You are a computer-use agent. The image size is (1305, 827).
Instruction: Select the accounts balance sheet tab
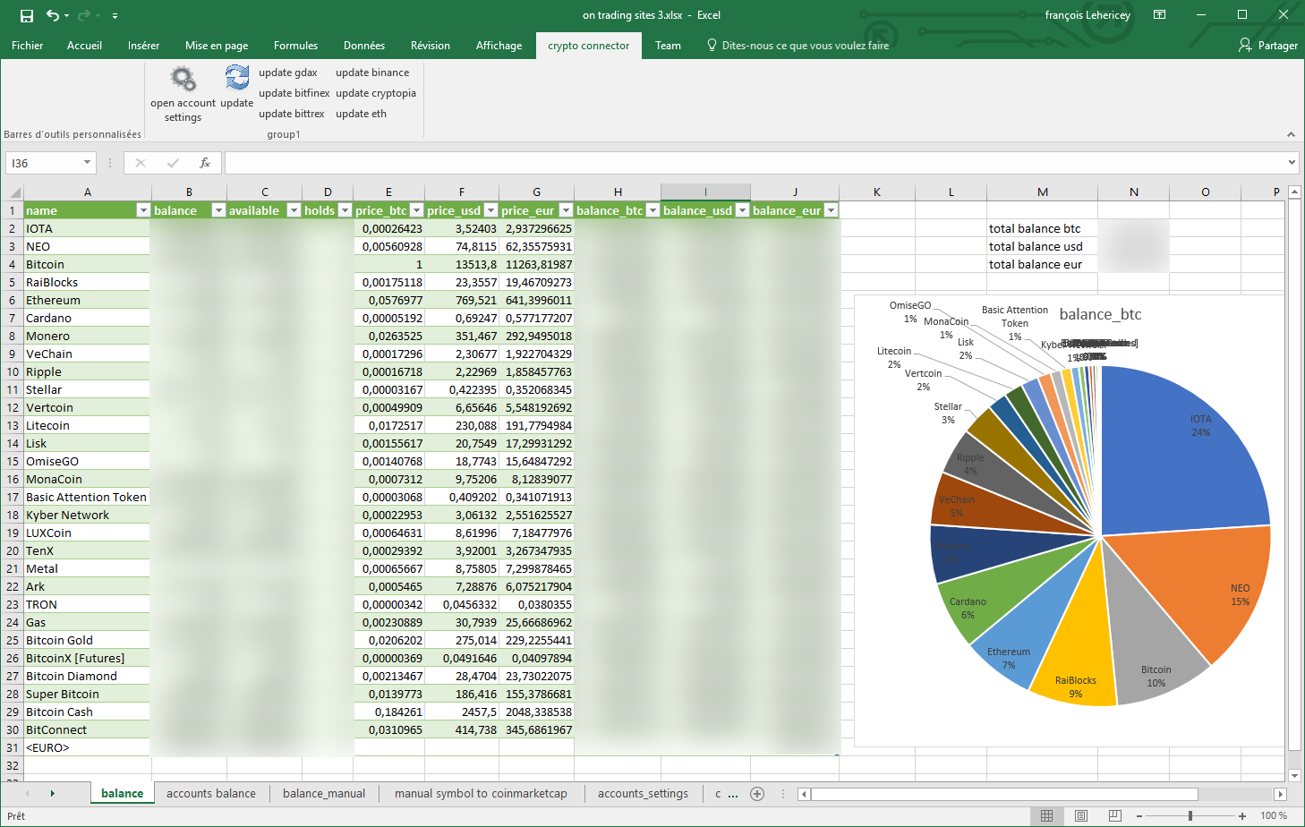coord(211,793)
